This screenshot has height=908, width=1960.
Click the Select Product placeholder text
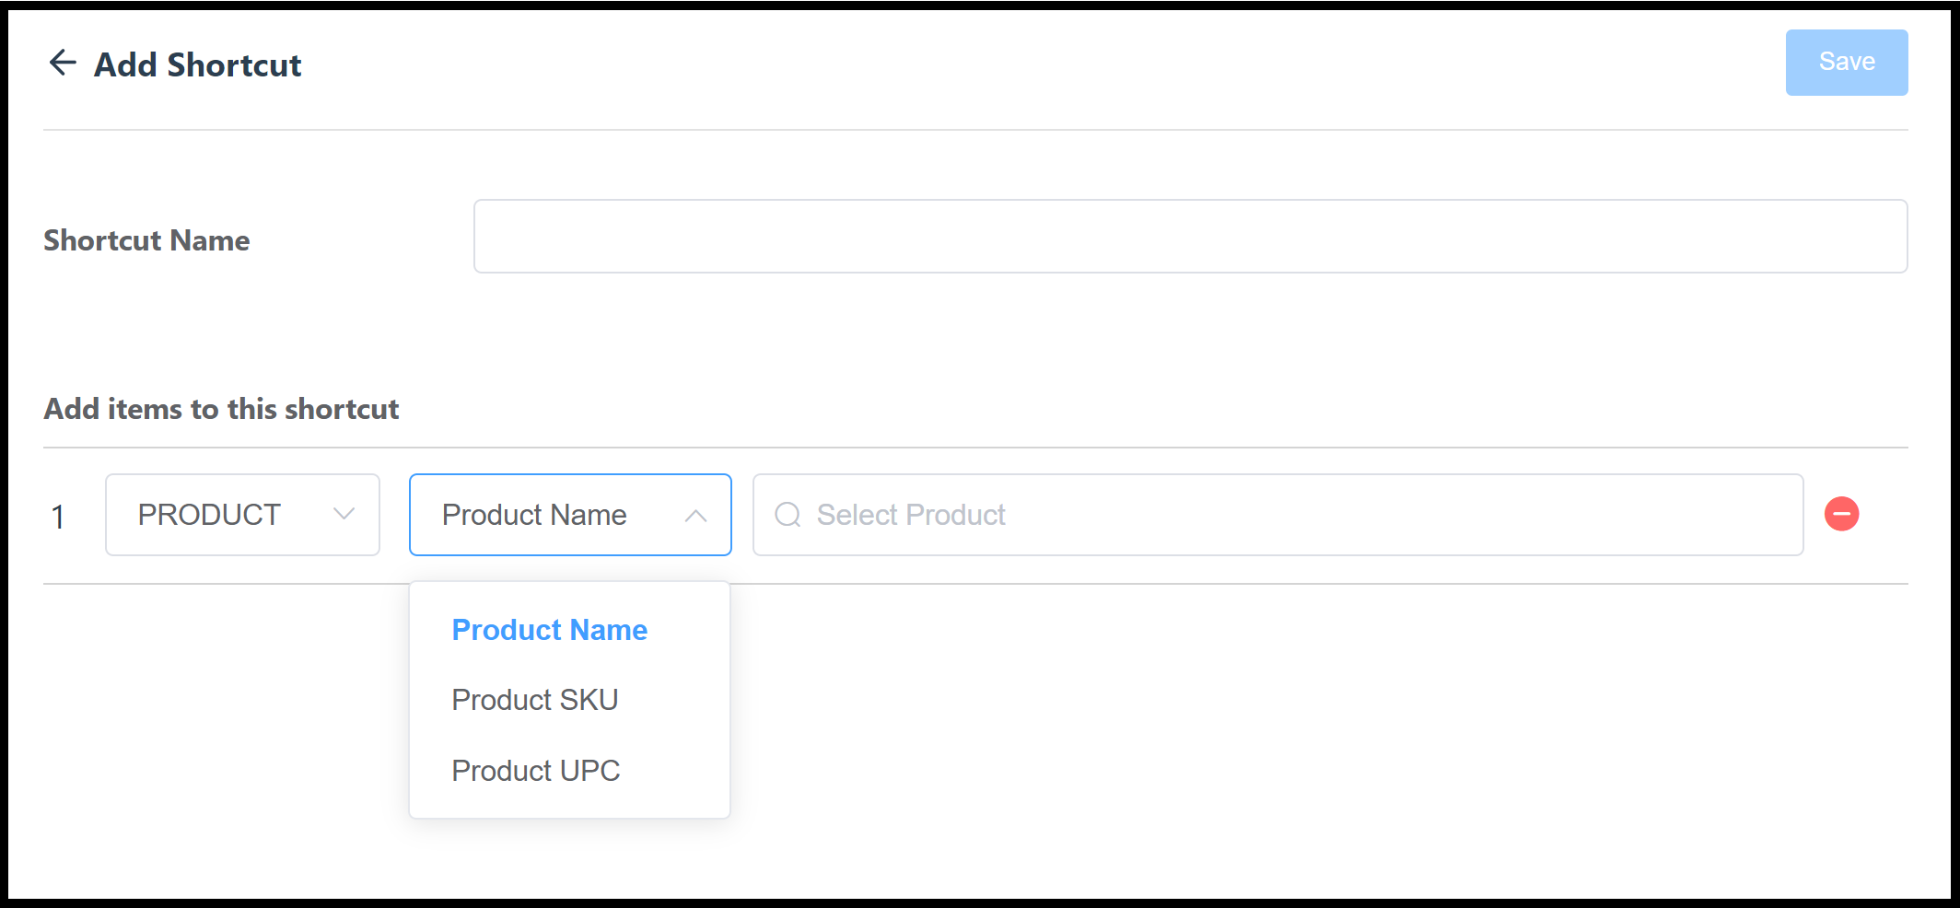[x=910, y=515]
